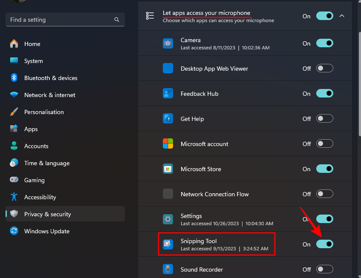Image resolution: width=361 pixels, height=278 pixels.
Task: Click the Snipping Tool app name
Action: 199,241
